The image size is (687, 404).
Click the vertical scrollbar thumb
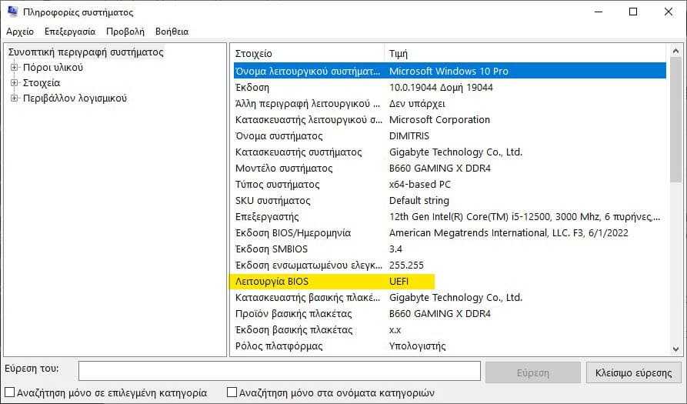(675, 119)
